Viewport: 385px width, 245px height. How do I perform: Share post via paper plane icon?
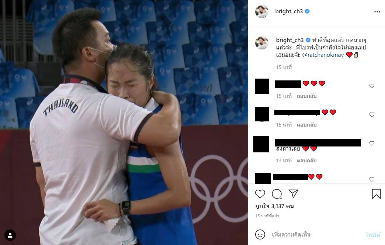tap(293, 194)
